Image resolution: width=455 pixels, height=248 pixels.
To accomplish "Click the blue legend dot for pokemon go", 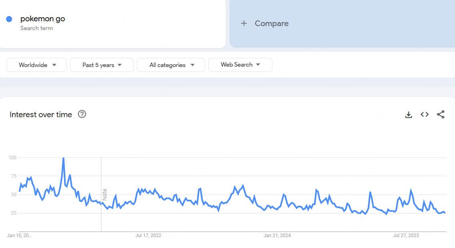I will click(x=9, y=18).
